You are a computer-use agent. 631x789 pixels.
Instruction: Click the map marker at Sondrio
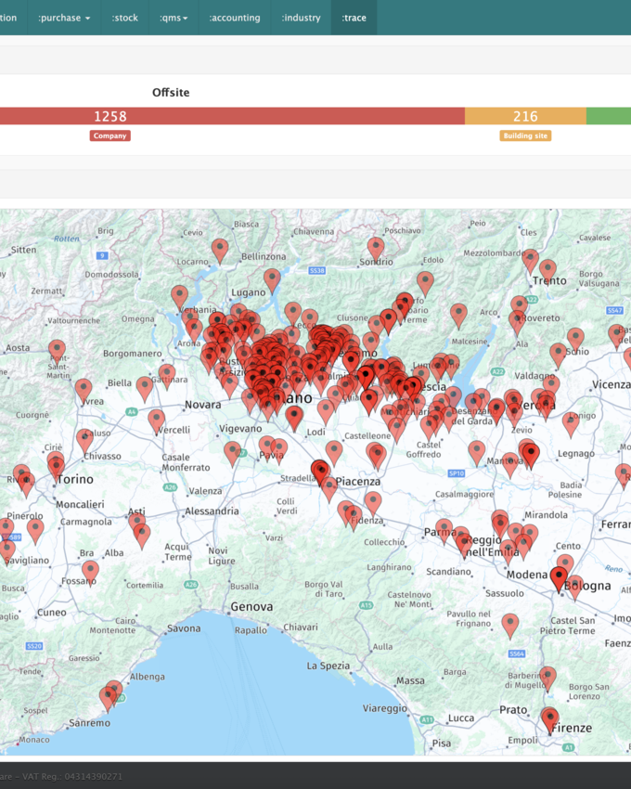tap(376, 247)
